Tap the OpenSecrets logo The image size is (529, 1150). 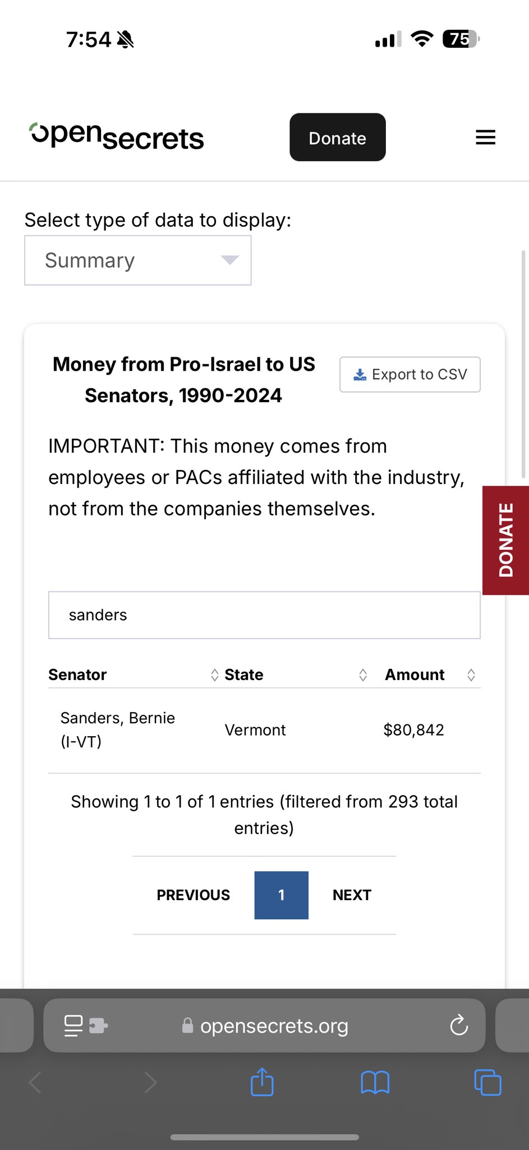[117, 136]
